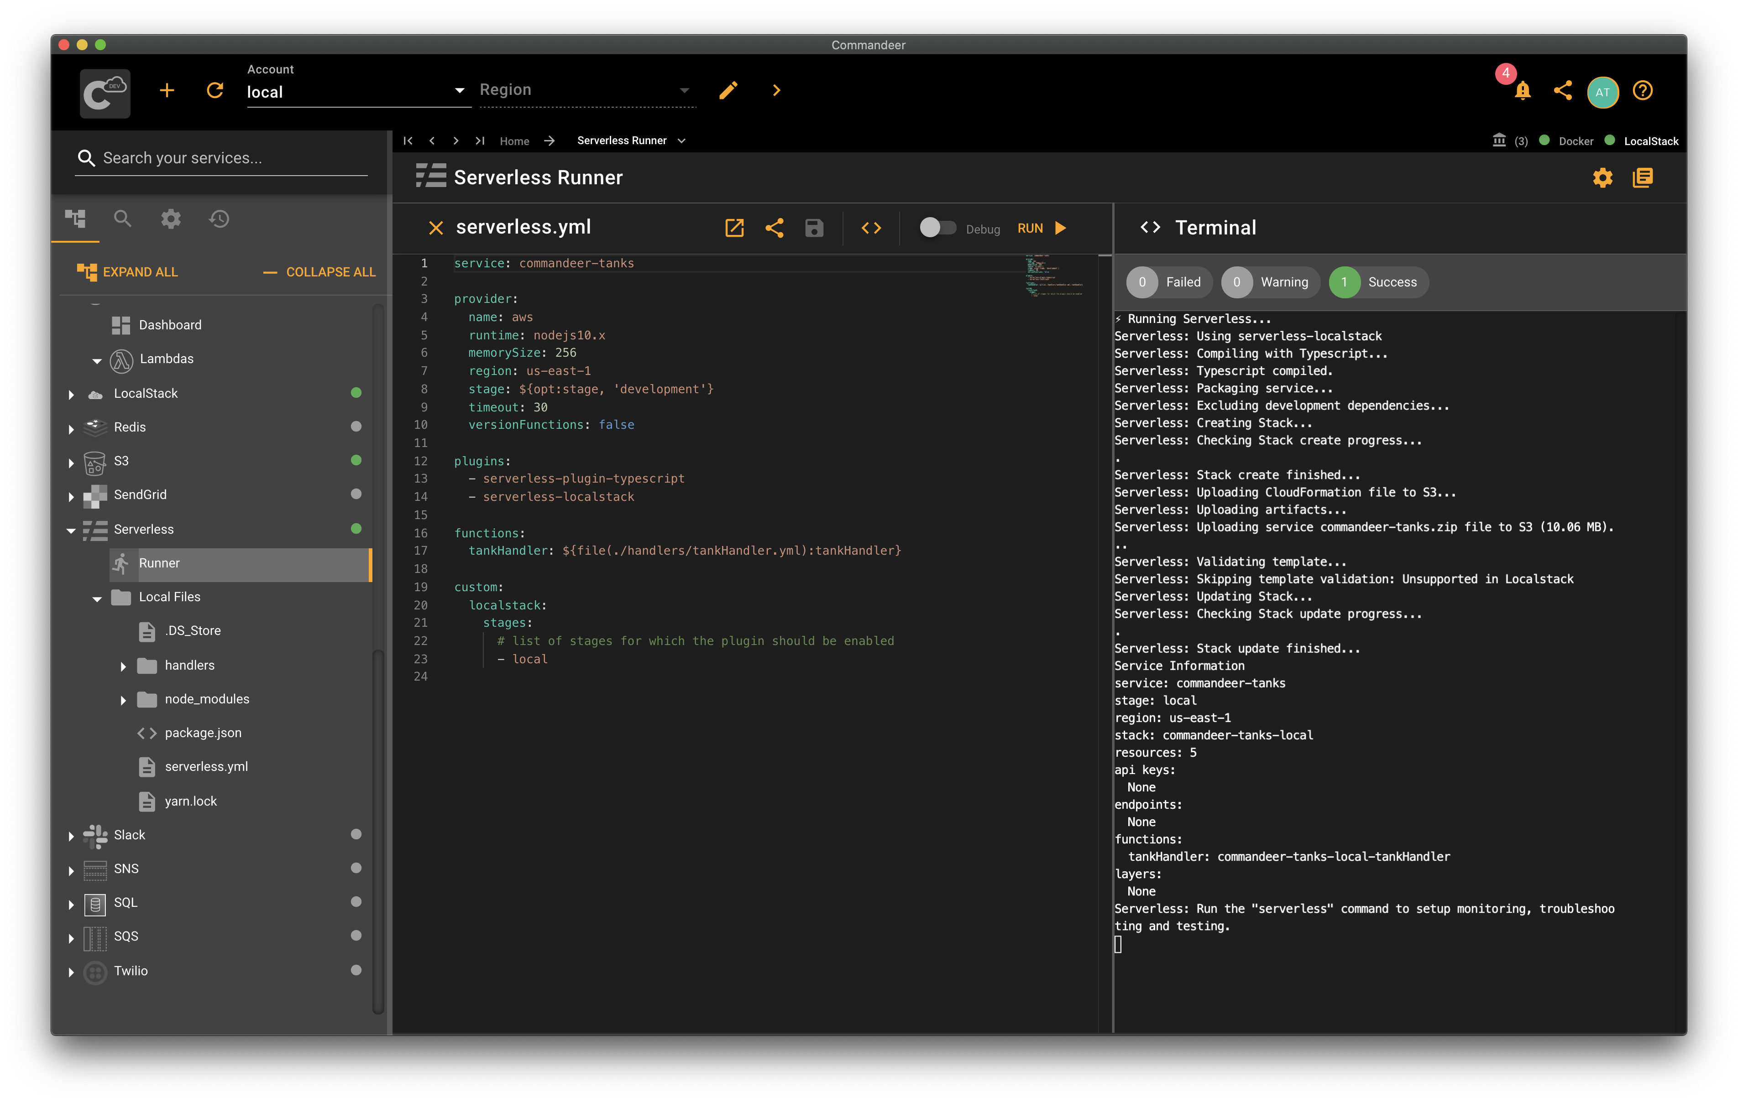The height and width of the screenshot is (1103, 1738).
Task: Click the Terminal code brackets icon
Action: (x=1151, y=228)
